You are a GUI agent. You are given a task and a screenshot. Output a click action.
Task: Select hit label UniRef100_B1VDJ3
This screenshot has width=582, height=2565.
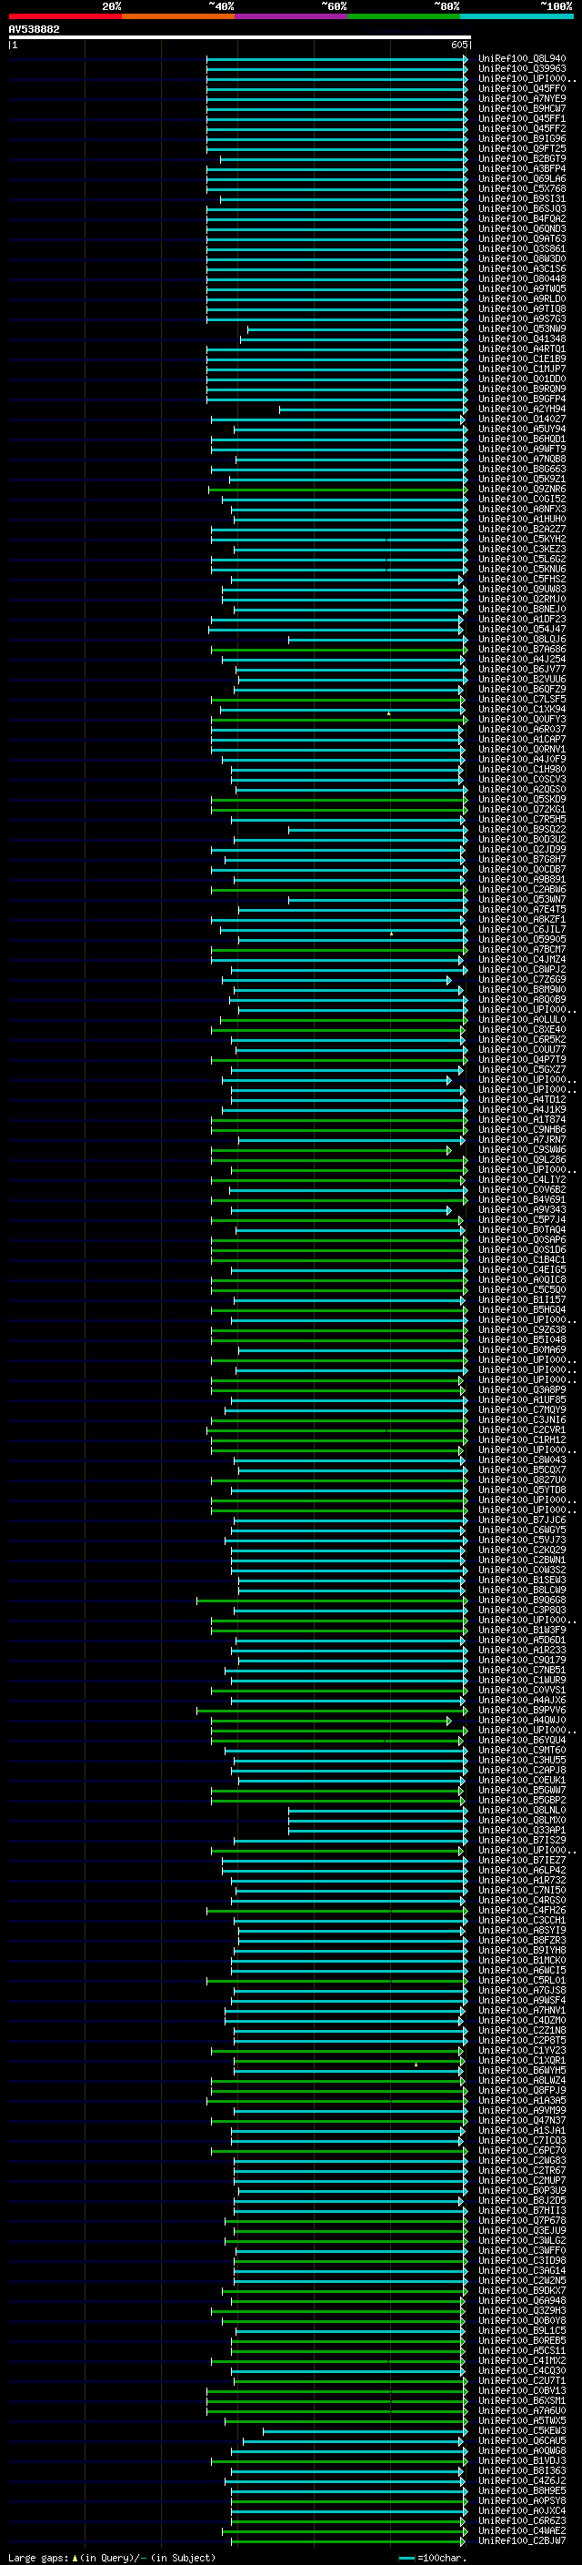click(x=522, y=2460)
